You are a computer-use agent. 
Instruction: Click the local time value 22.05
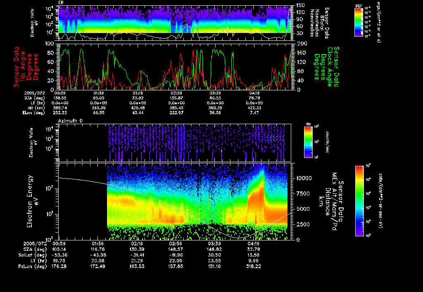[176, 261]
